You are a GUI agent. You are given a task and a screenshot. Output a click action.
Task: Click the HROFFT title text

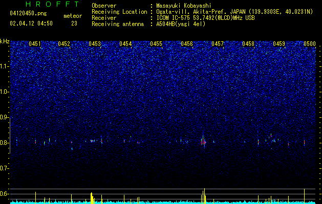point(53,4)
